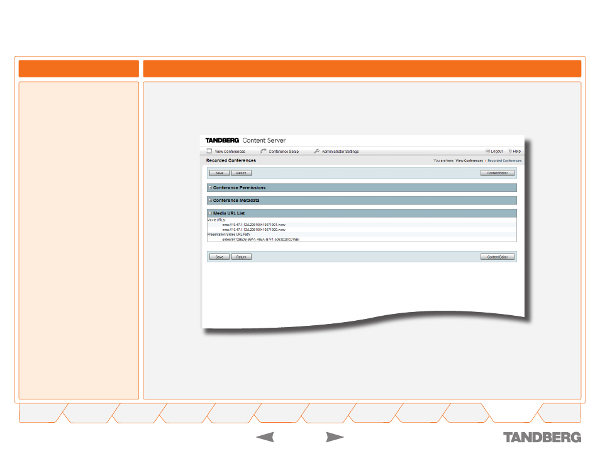This screenshot has height=451, width=600.
Task: Click the bottom Return button
Action: pyautogui.click(x=242, y=257)
